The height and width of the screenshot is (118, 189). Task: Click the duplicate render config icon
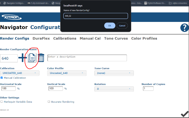point(32,58)
